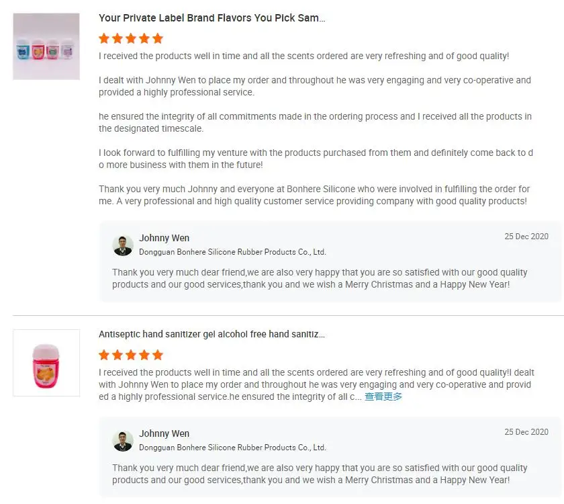Click the 25 Dec 2020 date on the top reply
564x504 pixels.
click(526, 236)
